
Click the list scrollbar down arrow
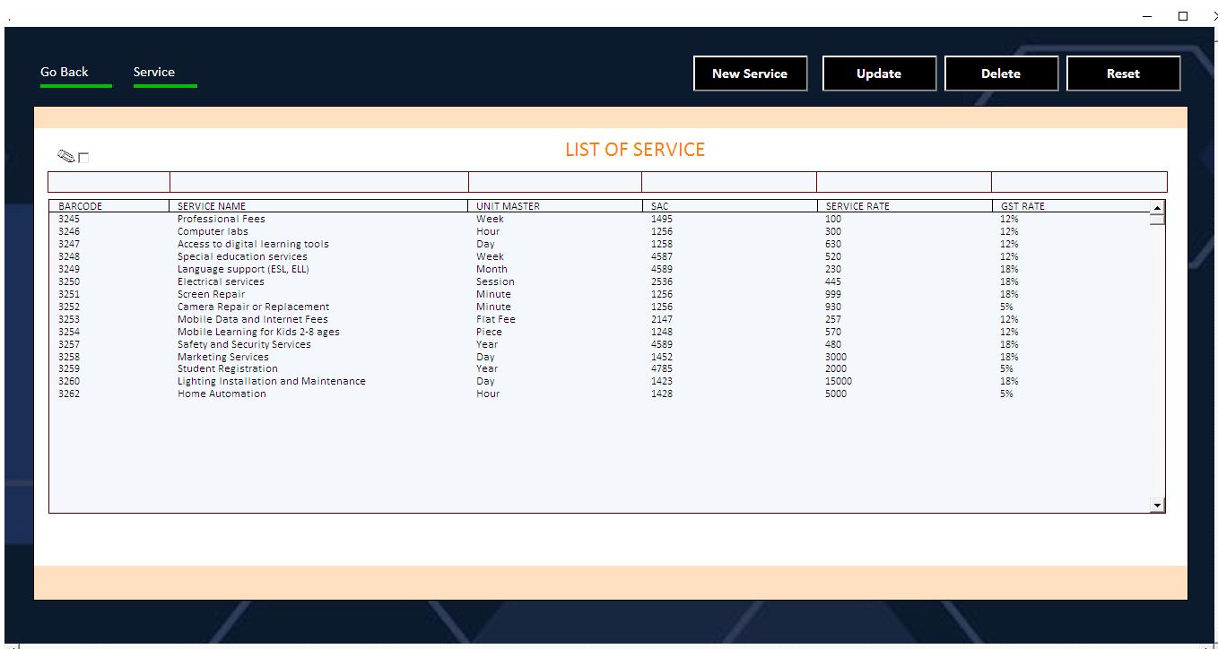tap(1157, 506)
